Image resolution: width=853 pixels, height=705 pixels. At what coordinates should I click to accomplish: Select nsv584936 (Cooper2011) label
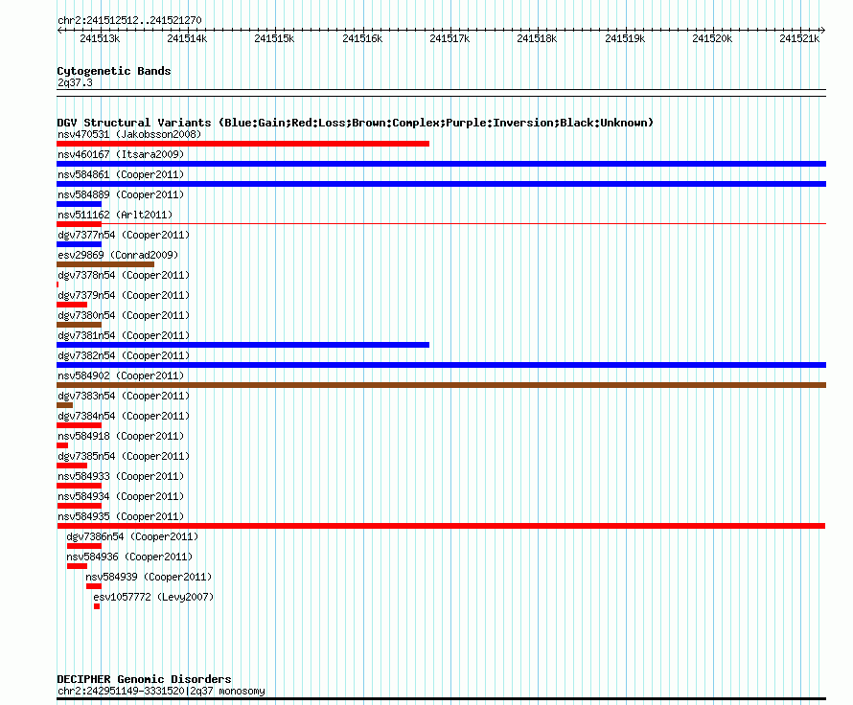[129, 557]
